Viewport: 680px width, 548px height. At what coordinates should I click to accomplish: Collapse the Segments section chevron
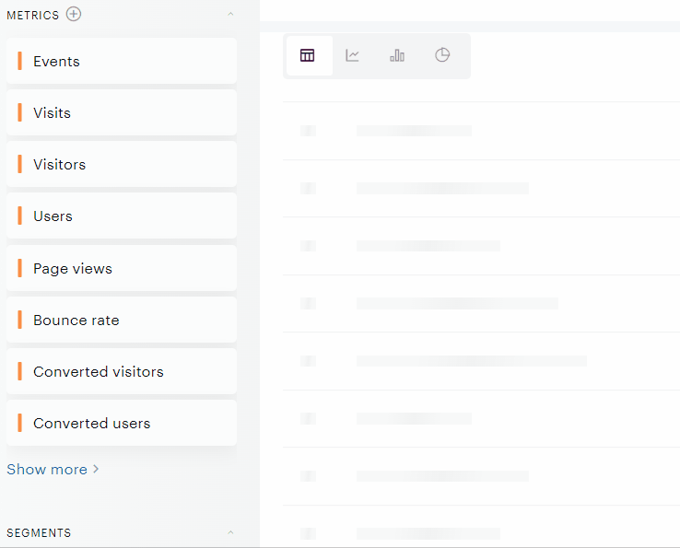click(x=230, y=532)
